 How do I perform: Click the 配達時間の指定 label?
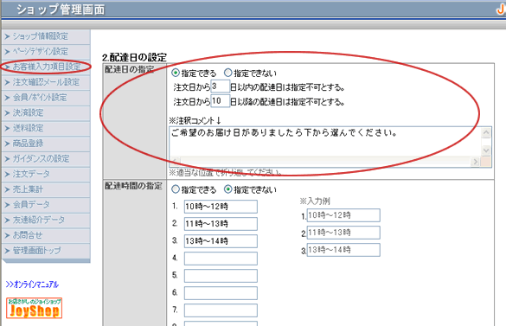pyautogui.click(x=133, y=186)
